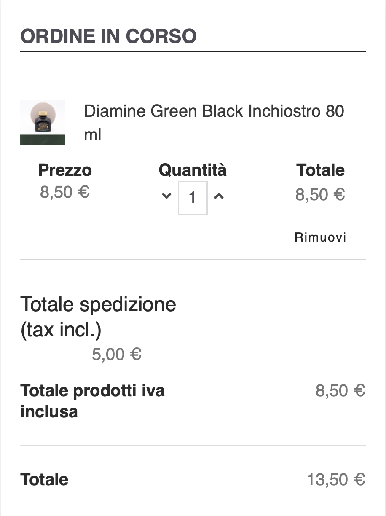Click the 13,50 € grand total
This screenshot has height=516, width=386.
[x=336, y=480]
